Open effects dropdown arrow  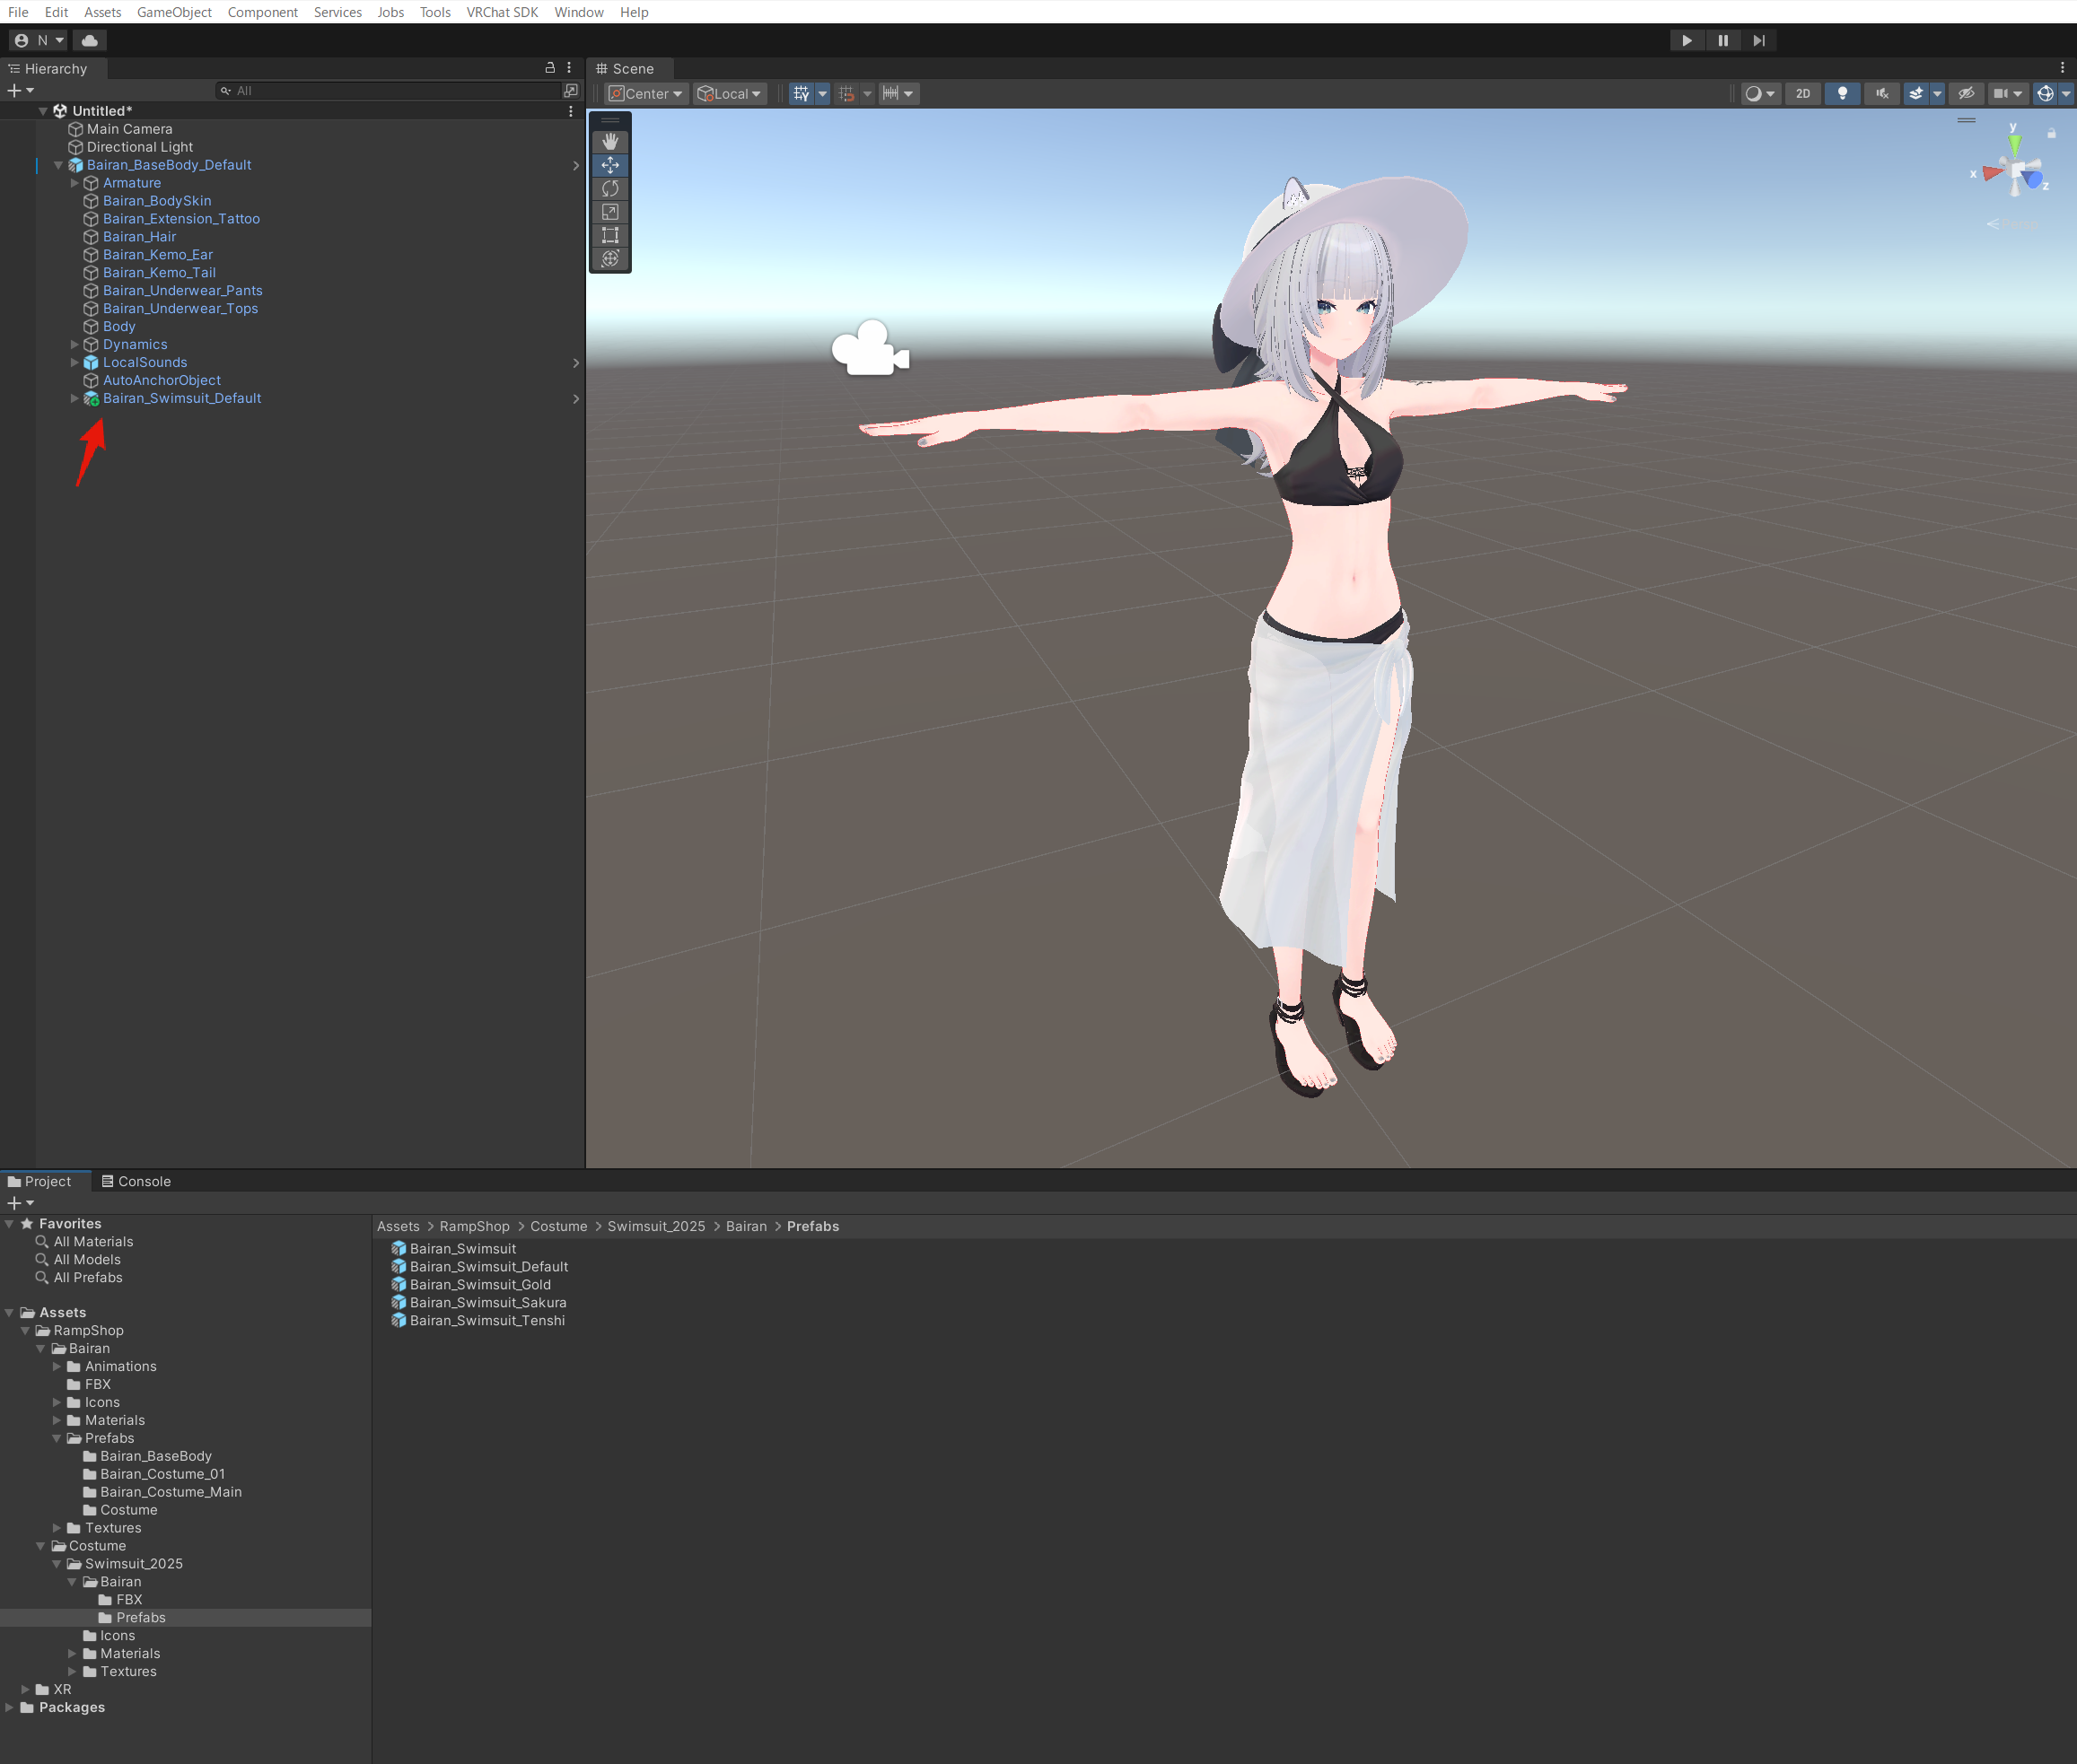pos(1937,93)
